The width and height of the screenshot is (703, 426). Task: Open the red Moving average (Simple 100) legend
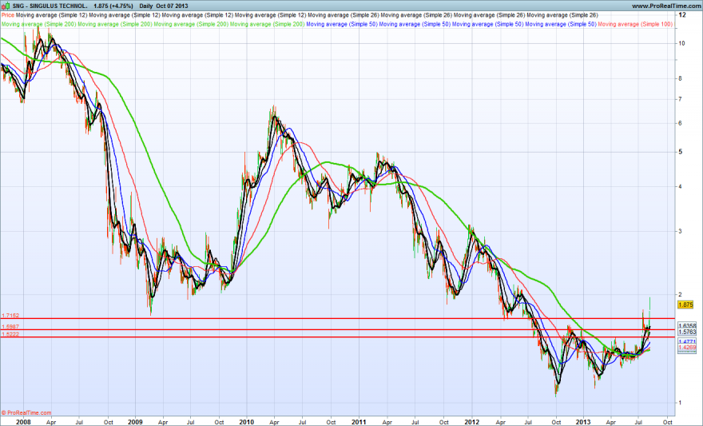pyautogui.click(x=635, y=24)
